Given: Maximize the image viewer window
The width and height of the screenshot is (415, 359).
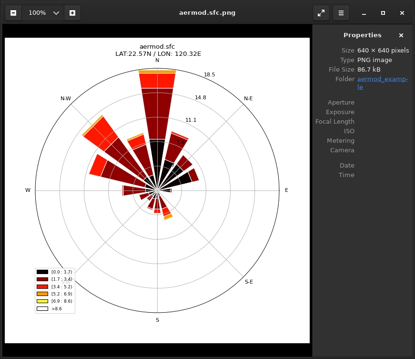Looking at the screenshot, I should [383, 13].
